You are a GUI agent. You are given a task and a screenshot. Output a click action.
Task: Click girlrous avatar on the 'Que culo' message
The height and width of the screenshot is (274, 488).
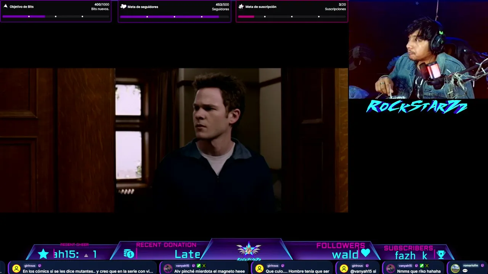(259, 269)
